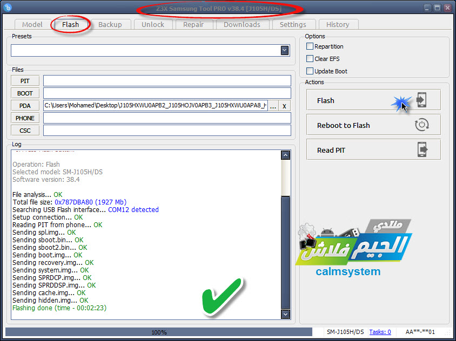Open the Settings tab
Screen dimensions: 456x341
pos(293,24)
